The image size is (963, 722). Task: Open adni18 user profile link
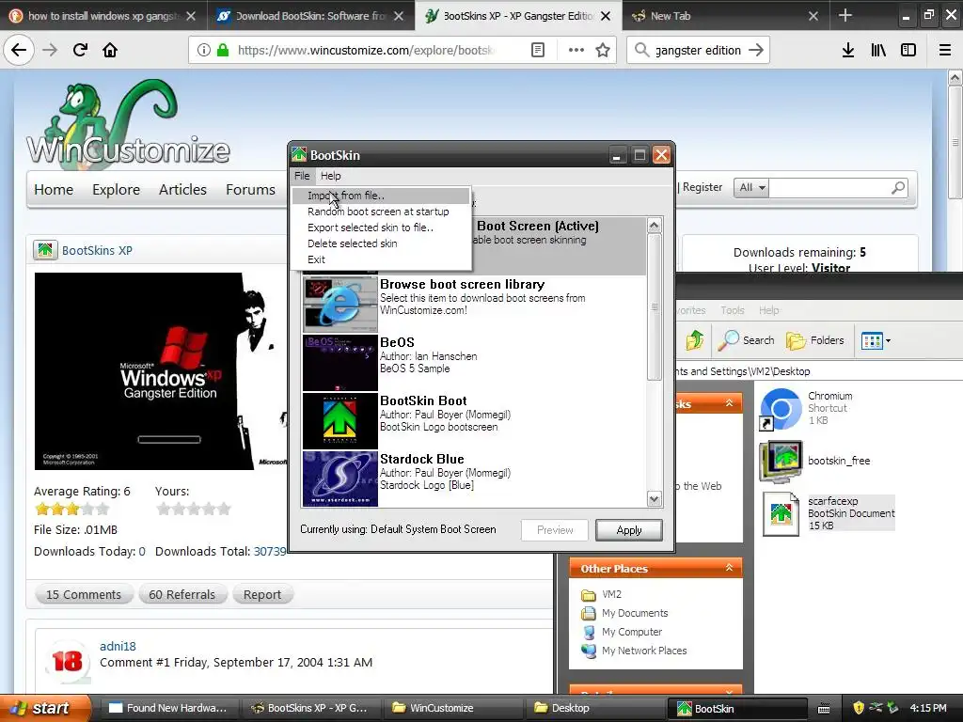[118, 646]
